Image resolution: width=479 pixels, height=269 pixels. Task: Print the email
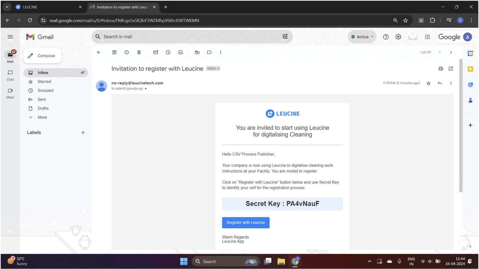(441, 69)
